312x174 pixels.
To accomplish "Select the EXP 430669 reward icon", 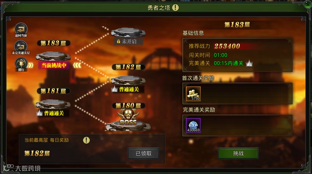I will pos(193,125).
